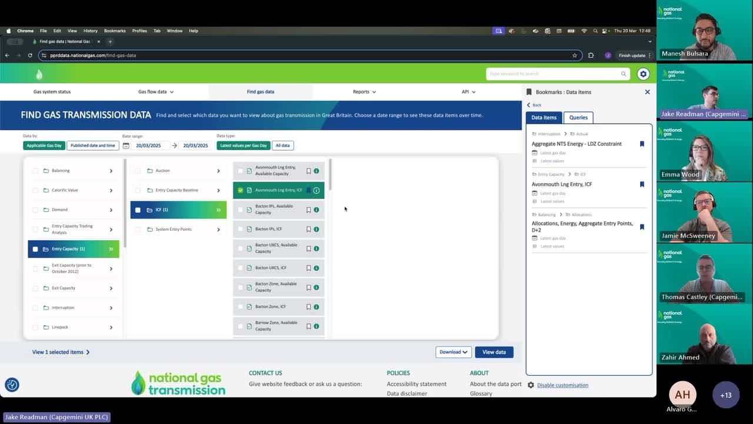Close the Bookmarks : Data items panel
The height and width of the screenshot is (424, 753).
[647, 92]
